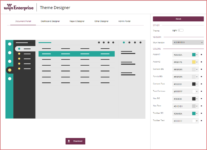Open the Wyn Version dropdown
The height and width of the screenshot is (150, 207).
(188, 42)
